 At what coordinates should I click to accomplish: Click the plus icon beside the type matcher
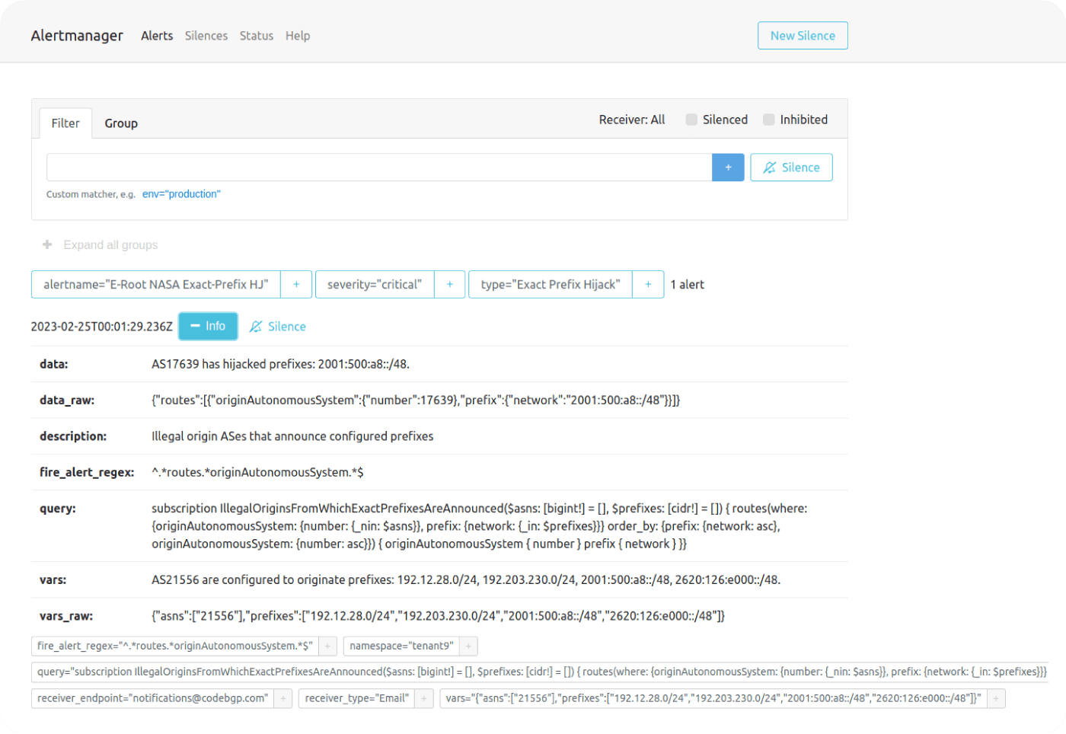click(648, 285)
